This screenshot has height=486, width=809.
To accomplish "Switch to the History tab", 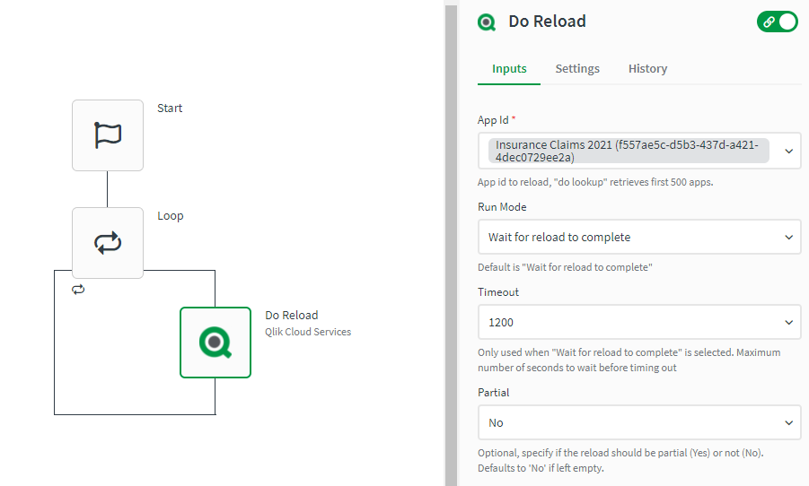I will click(647, 69).
